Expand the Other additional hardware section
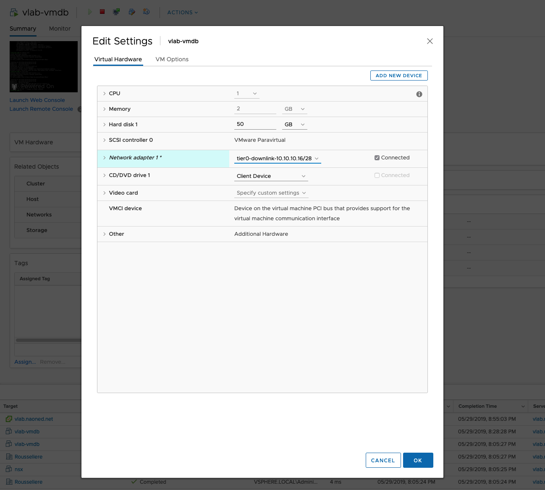This screenshot has width=545, height=490. tap(105, 234)
